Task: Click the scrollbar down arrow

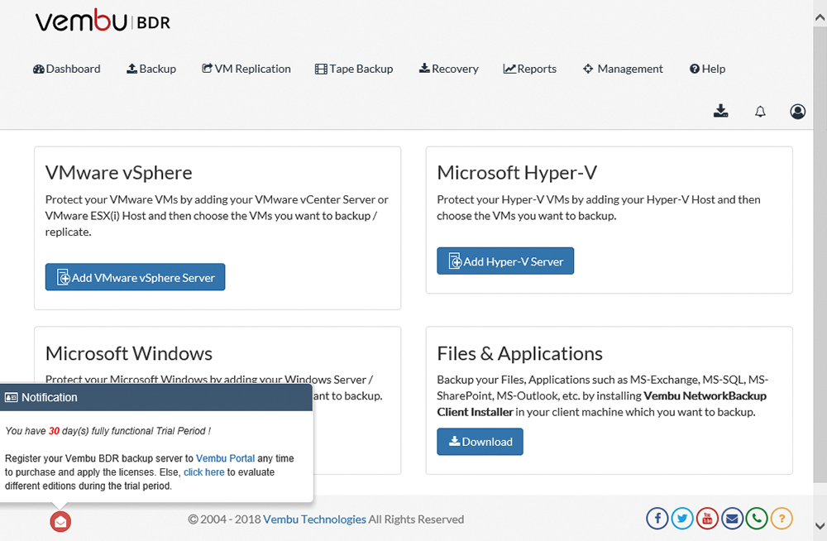Action: pos(820,525)
